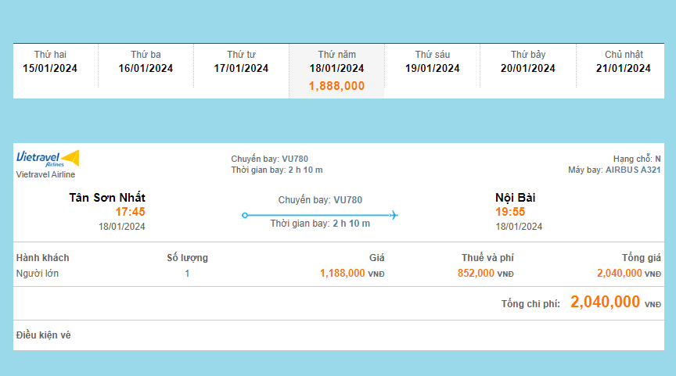Click the Máy bay AIRBUS A321 label

(x=614, y=170)
